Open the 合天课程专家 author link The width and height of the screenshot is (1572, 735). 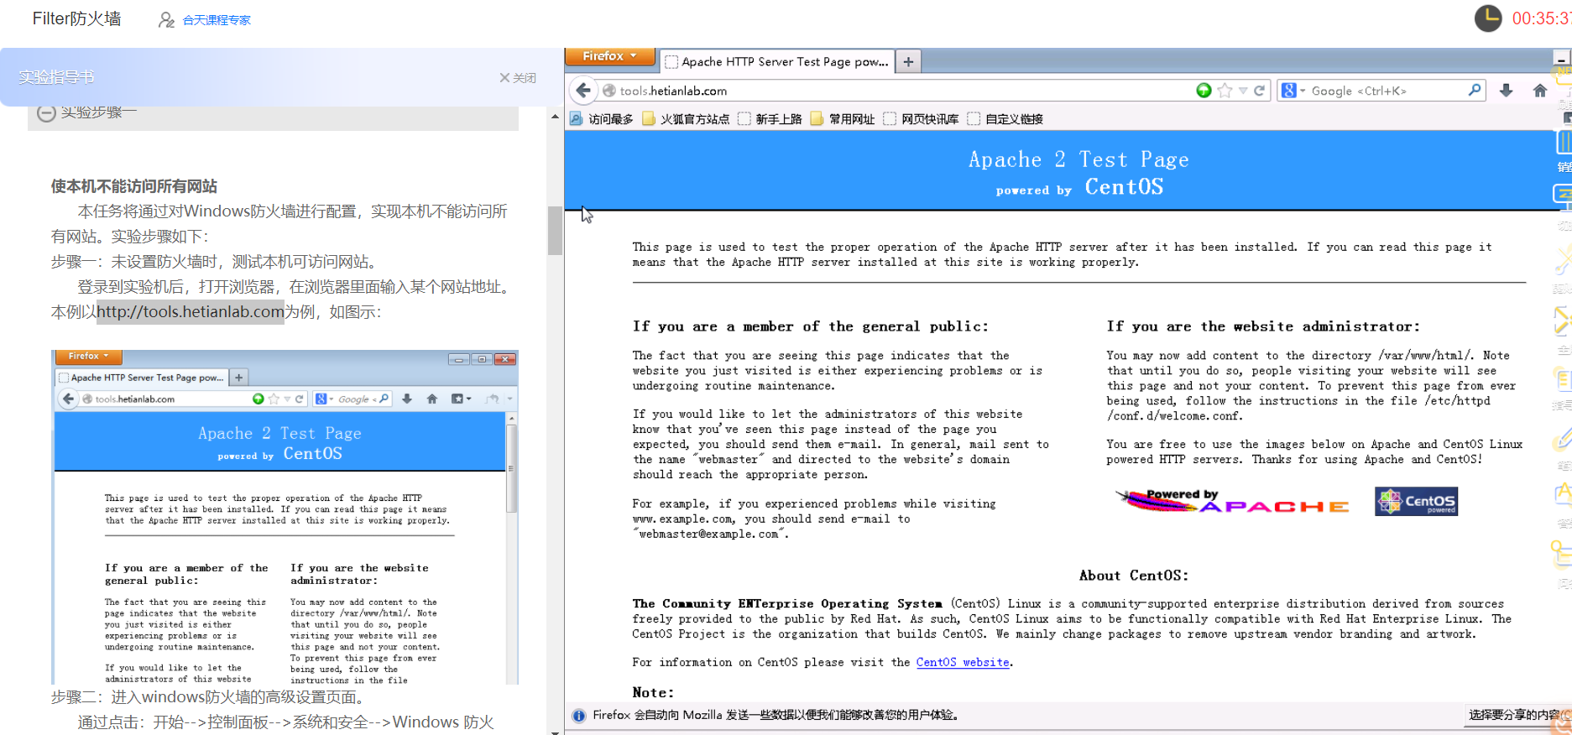coord(217,20)
